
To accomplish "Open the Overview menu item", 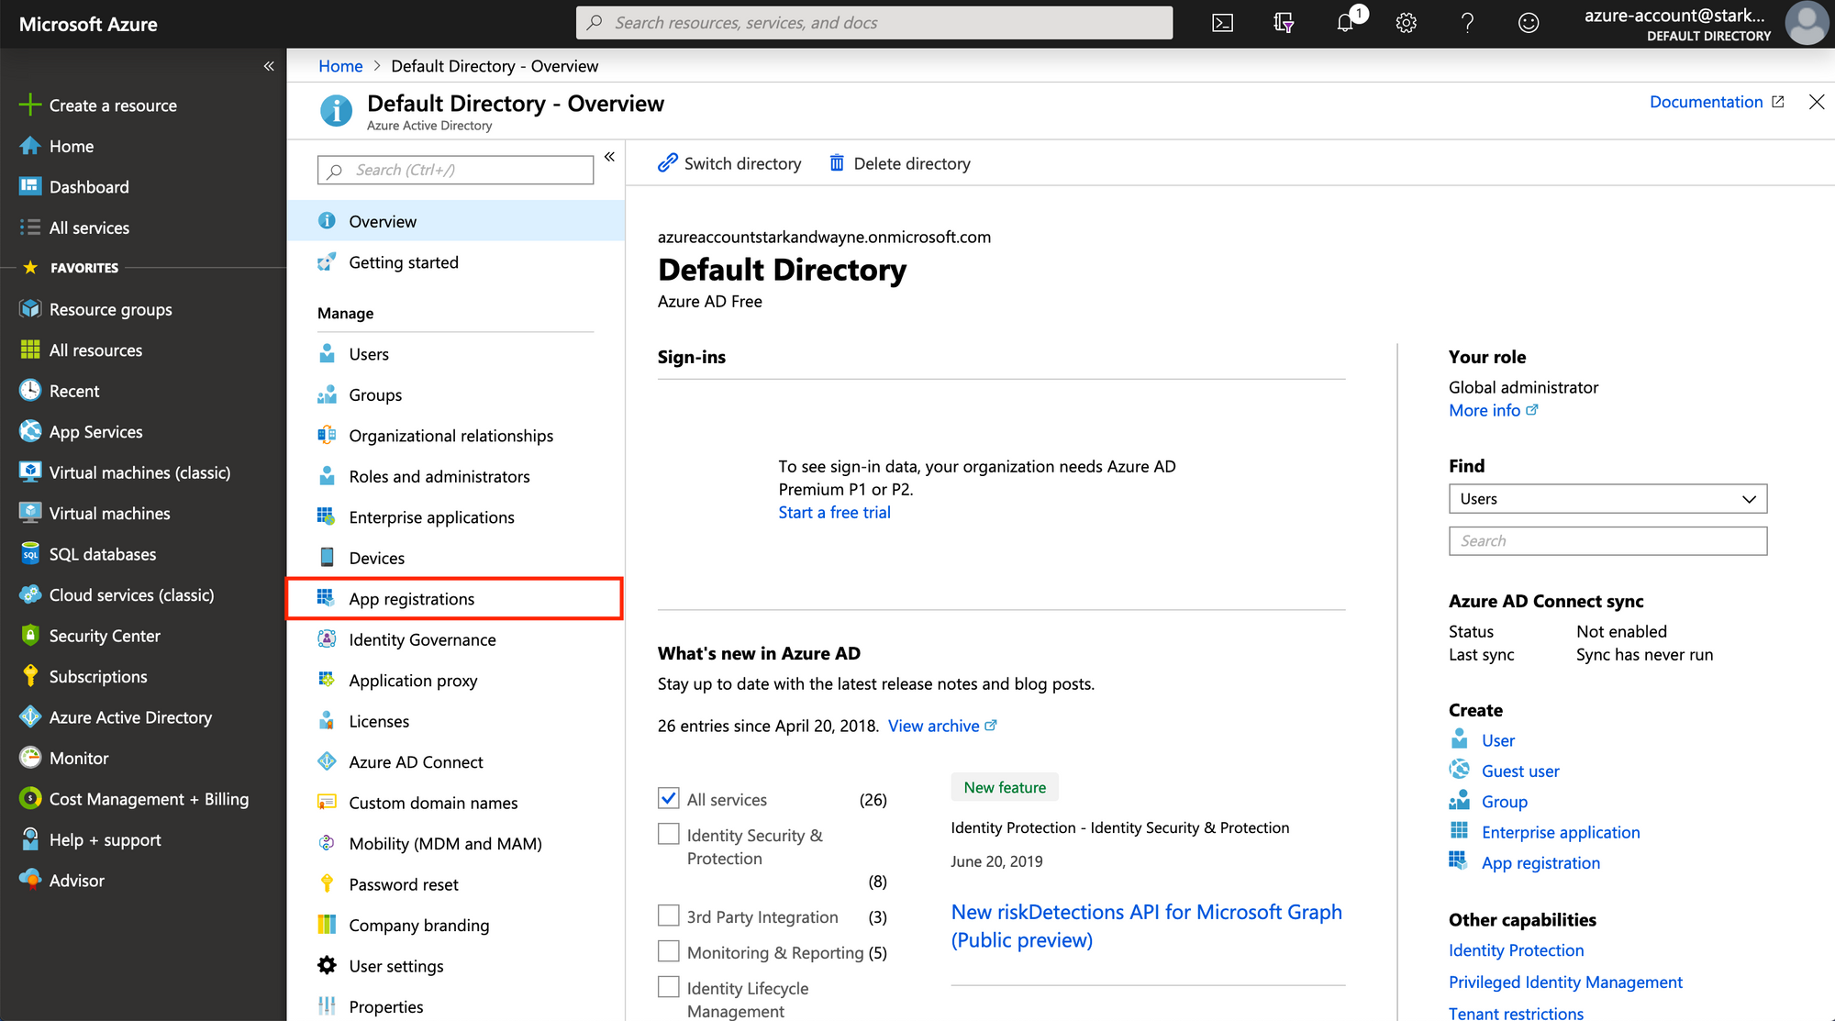I will point(382,220).
